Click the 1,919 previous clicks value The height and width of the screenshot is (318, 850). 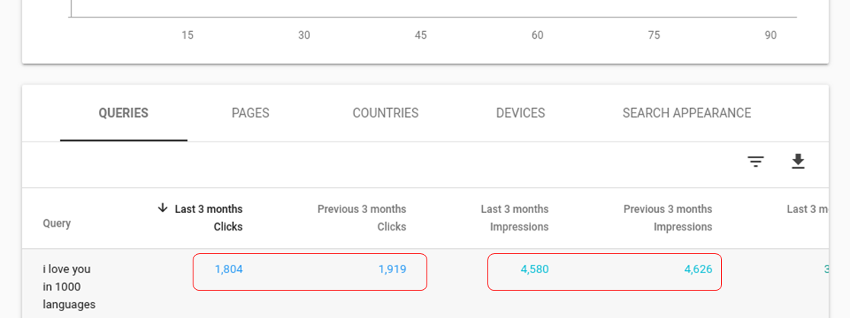(392, 269)
